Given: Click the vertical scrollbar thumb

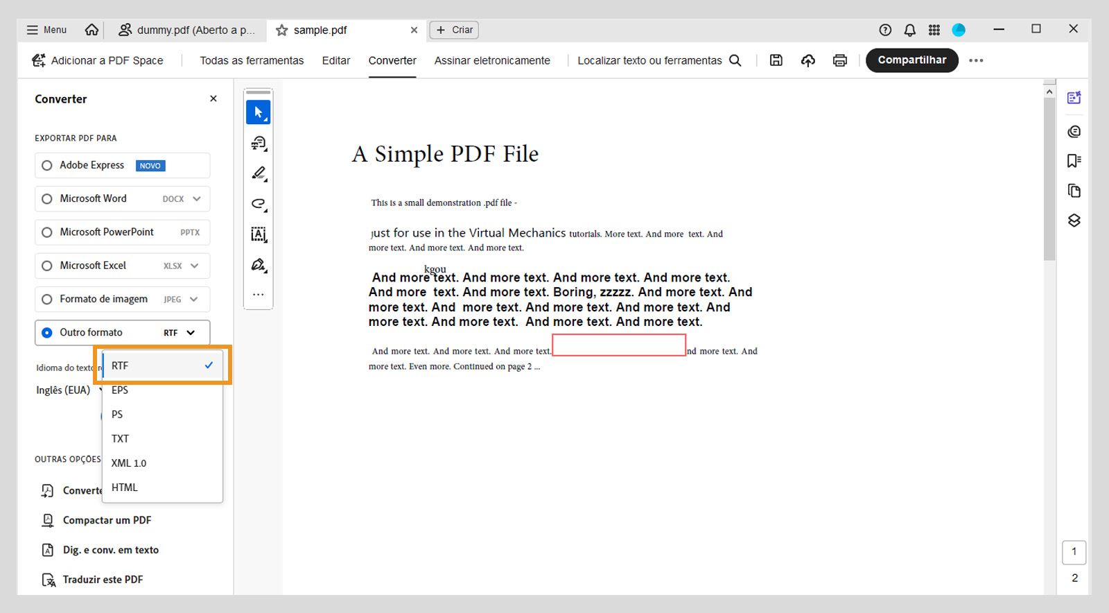Looking at the screenshot, I should [x=1049, y=180].
